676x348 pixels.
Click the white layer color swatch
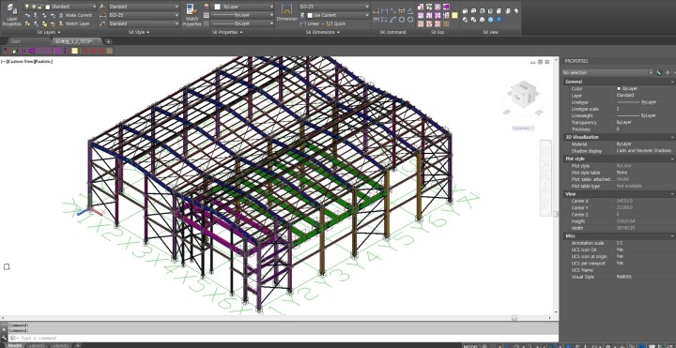(48, 7)
